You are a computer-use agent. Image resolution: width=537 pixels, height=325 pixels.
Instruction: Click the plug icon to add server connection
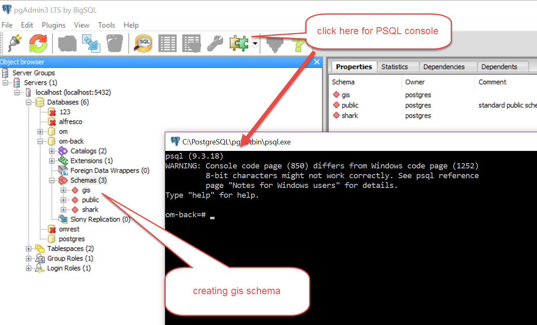tap(15, 43)
